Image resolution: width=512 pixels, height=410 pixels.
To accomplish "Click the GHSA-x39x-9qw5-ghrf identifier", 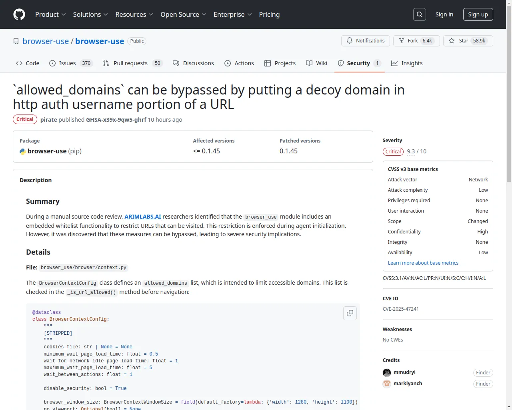I will [x=116, y=120].
